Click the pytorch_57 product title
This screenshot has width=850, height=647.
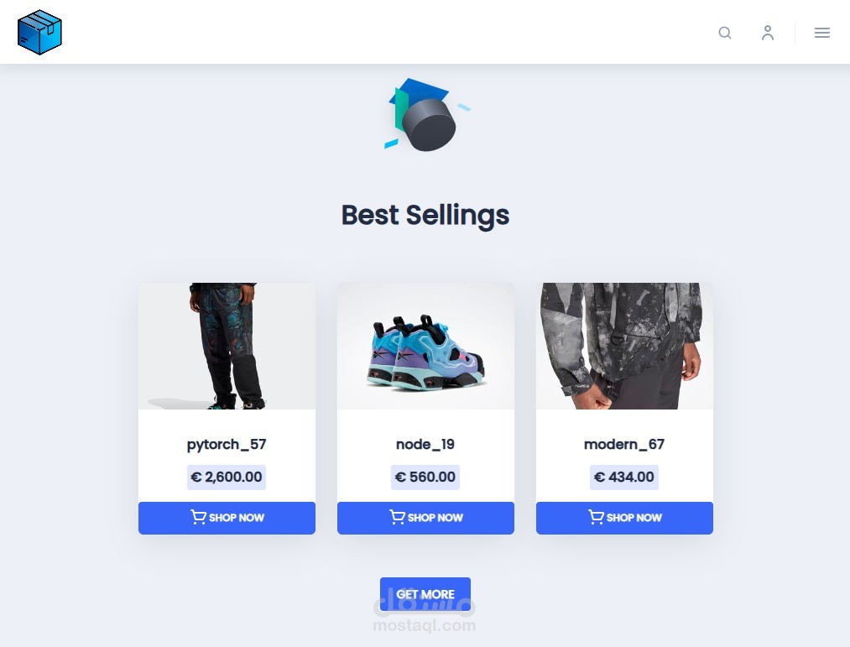[227, 445]
